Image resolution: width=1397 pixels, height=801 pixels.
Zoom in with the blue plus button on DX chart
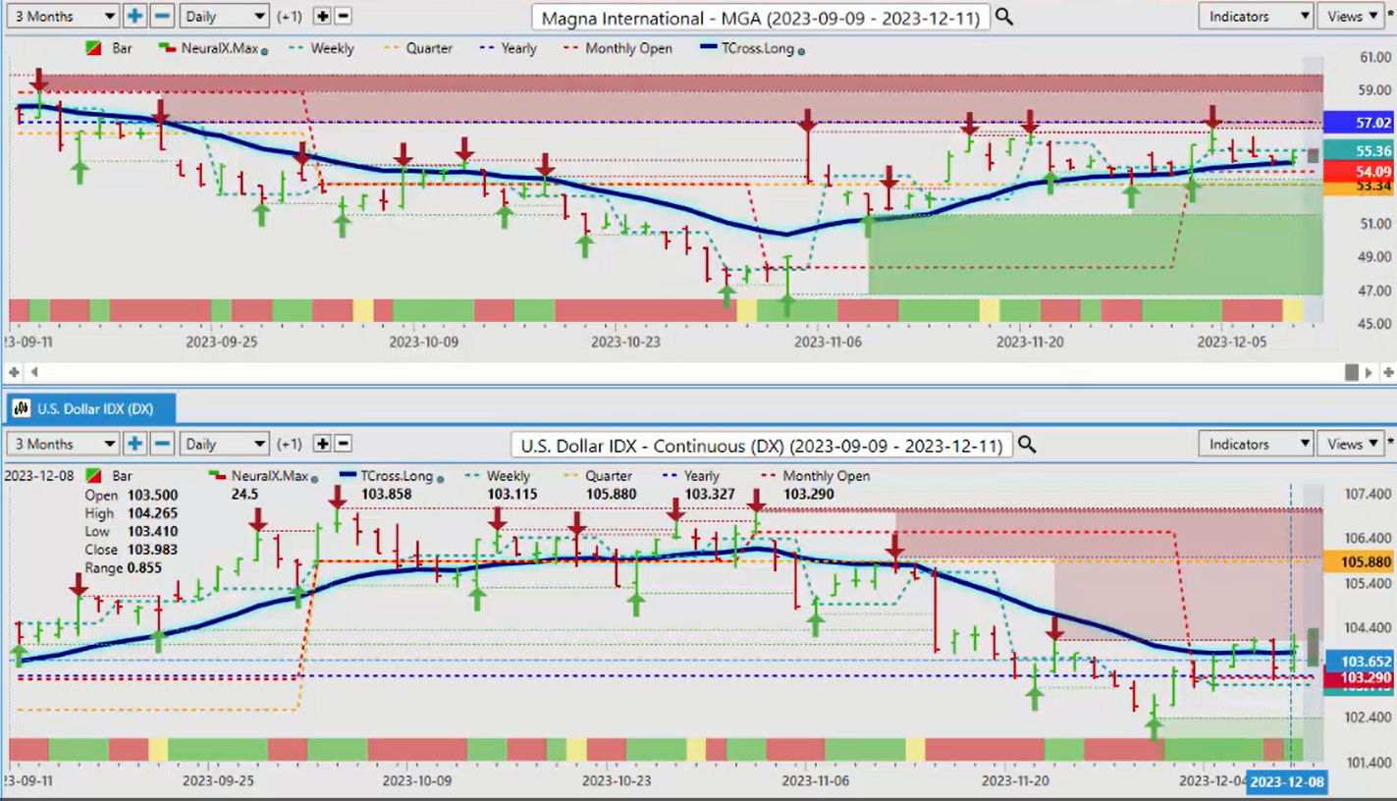pos(134,444)
